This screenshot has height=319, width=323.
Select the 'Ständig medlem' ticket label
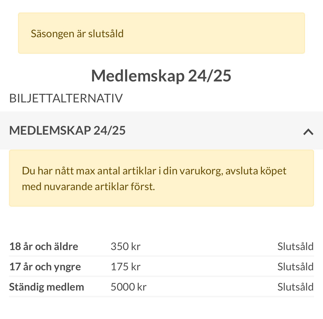[47, 287]
